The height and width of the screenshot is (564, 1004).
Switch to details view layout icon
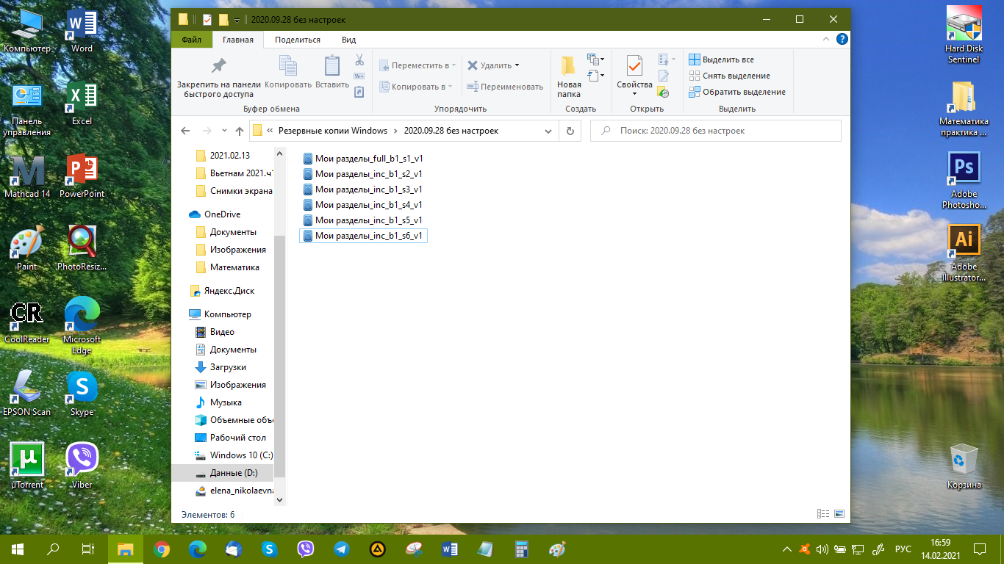[x=824, y=514]
